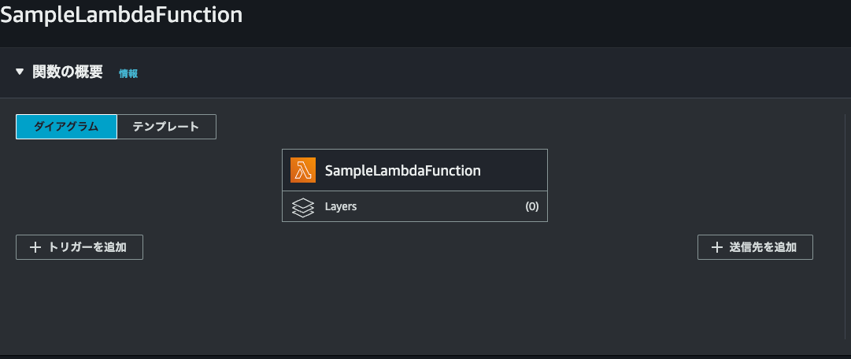Collapse the 関数の概要 disclosure triangle
The height and width of the screenshot is (359, 851).
tap(20, 72)
